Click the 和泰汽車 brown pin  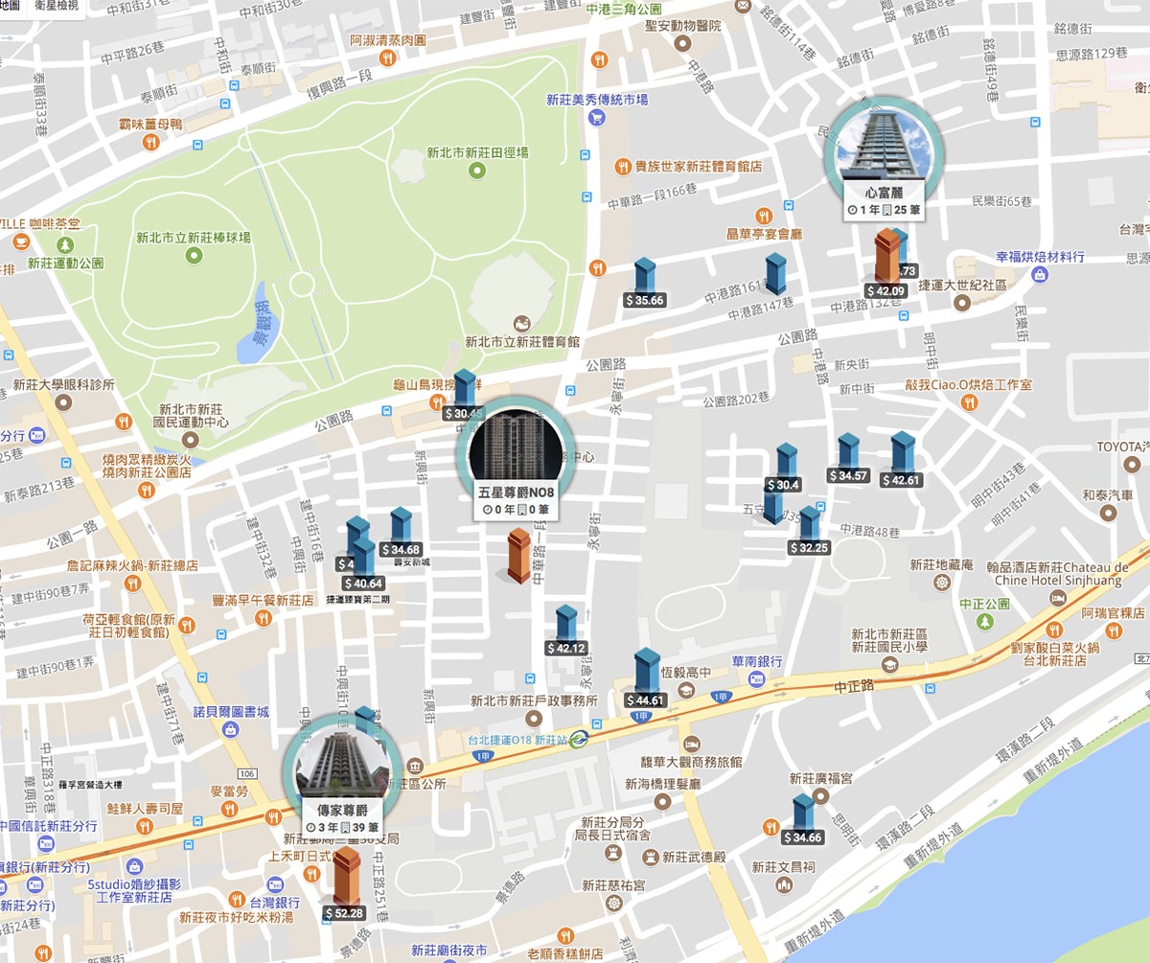pos(1109,513)
